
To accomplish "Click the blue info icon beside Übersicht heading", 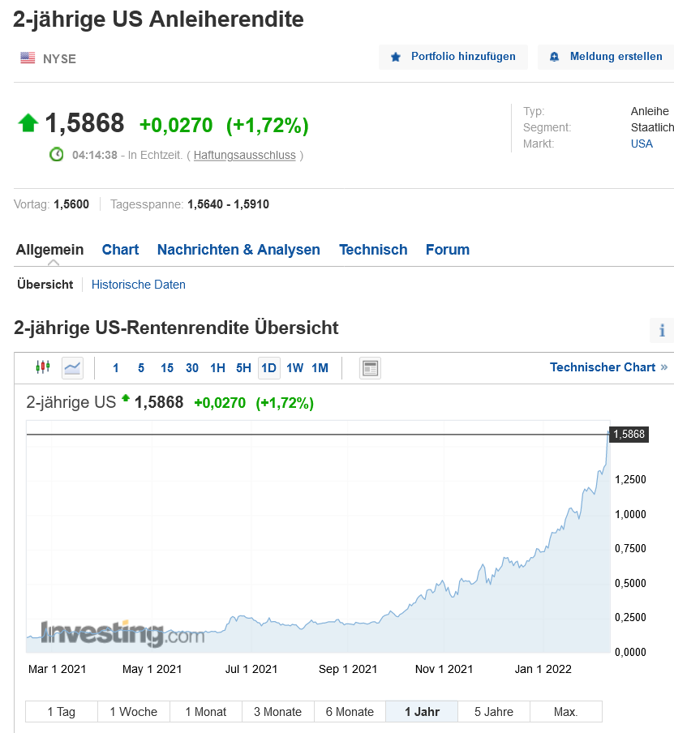I will (x=662, y=330).
